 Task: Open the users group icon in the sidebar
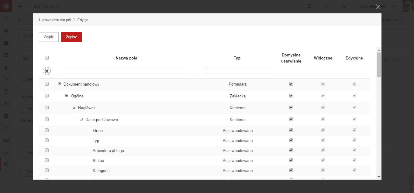click(6, 43)
